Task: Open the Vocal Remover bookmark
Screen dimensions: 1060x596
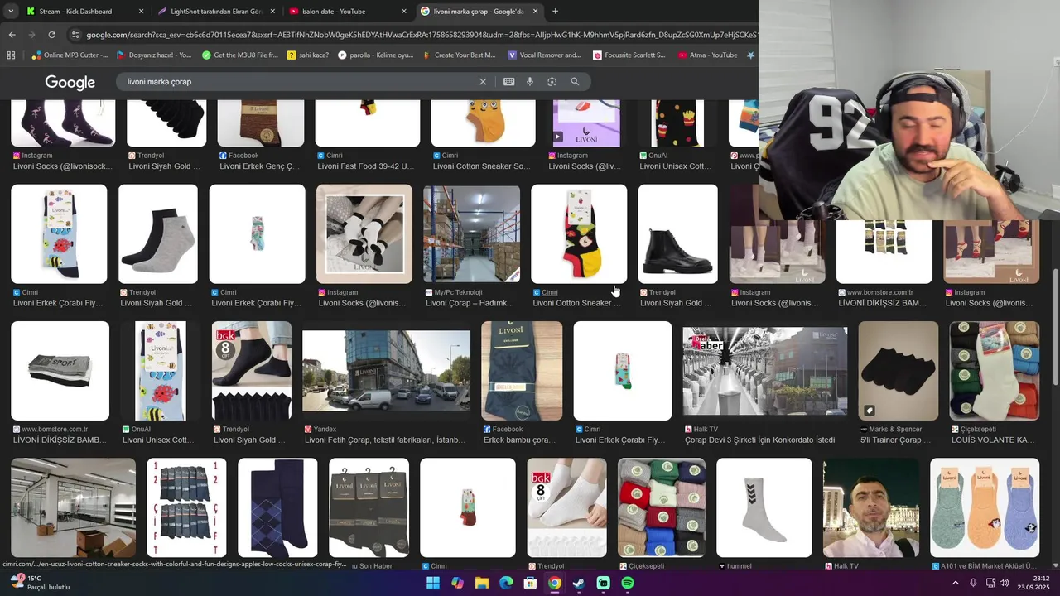Action: point(544,55)
